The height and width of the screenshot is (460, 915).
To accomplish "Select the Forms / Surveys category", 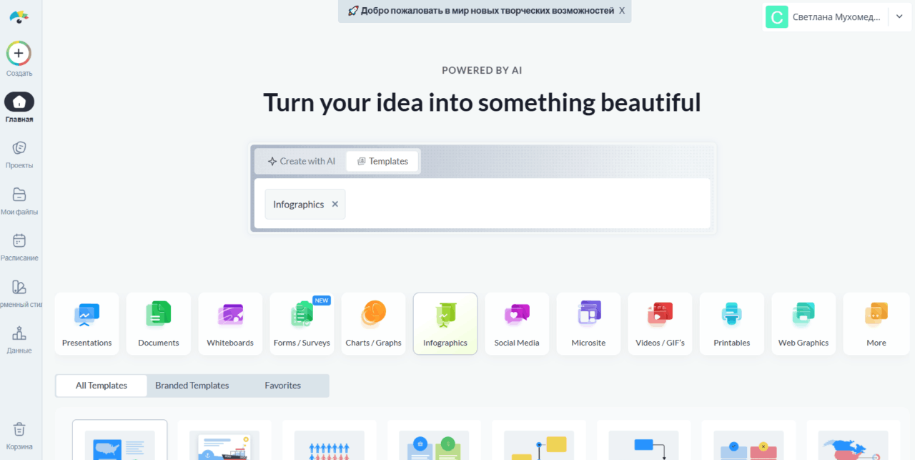I will 302,323.
